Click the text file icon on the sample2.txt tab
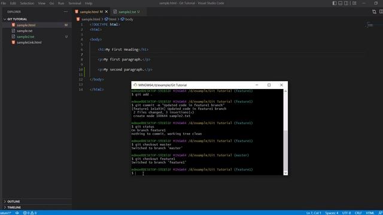Screen dimensions: 383x215 pos(115,12)
